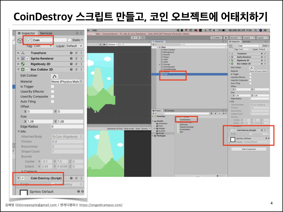Click Material object picker in enlarged Inspector
The image size is (283, 212).
click(81, 81)
